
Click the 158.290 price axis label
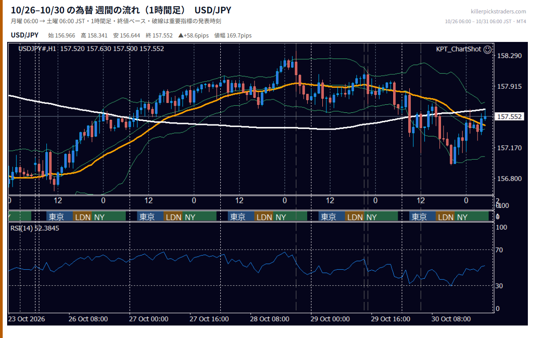coord(509,56)
